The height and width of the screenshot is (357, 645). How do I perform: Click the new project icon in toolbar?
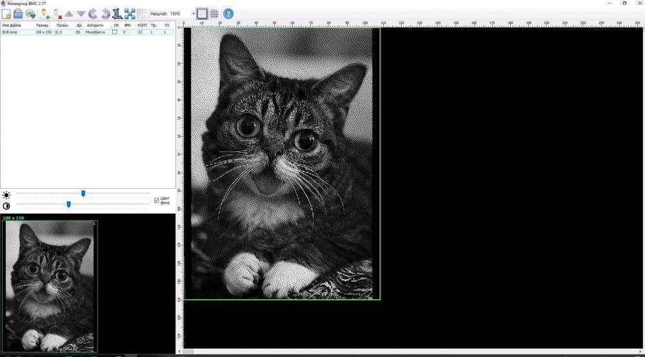6,14
